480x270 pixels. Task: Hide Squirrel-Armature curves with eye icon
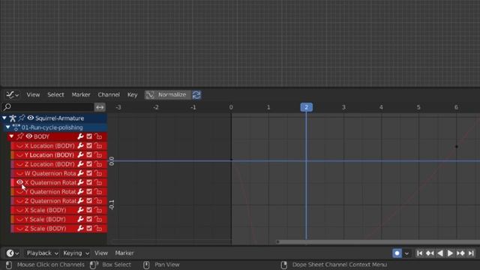click(31, 118)
